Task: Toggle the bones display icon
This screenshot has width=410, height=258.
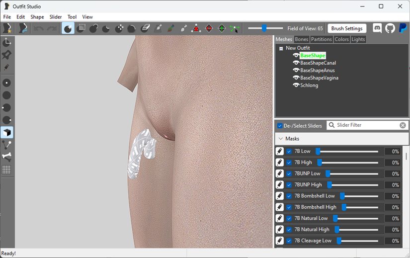Action: (x=7, y=157)
